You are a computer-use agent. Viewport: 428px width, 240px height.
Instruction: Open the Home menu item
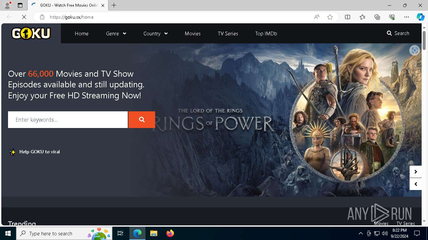coord(82,33)
